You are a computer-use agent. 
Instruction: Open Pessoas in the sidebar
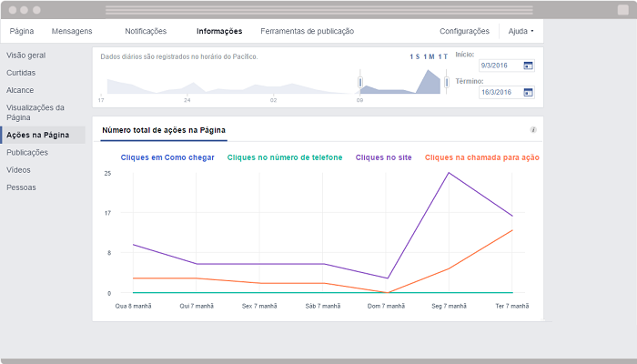pos(21,187)
